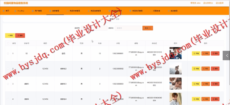Tick the select-all checkbox in table header
Image resolution: width=230 pixels, height=105 pixels.
point(8,43)
